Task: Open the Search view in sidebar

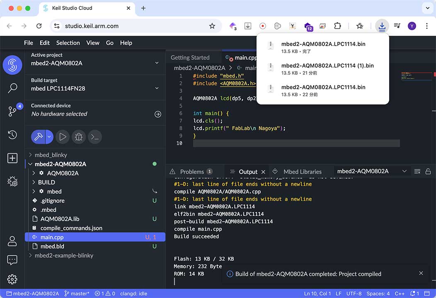Action: tap(12, 88)
